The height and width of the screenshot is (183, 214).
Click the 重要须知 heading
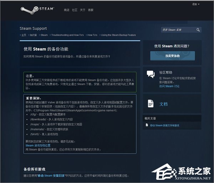(34, 98)
